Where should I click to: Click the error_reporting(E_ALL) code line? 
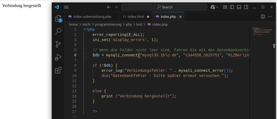pos(118,34)
